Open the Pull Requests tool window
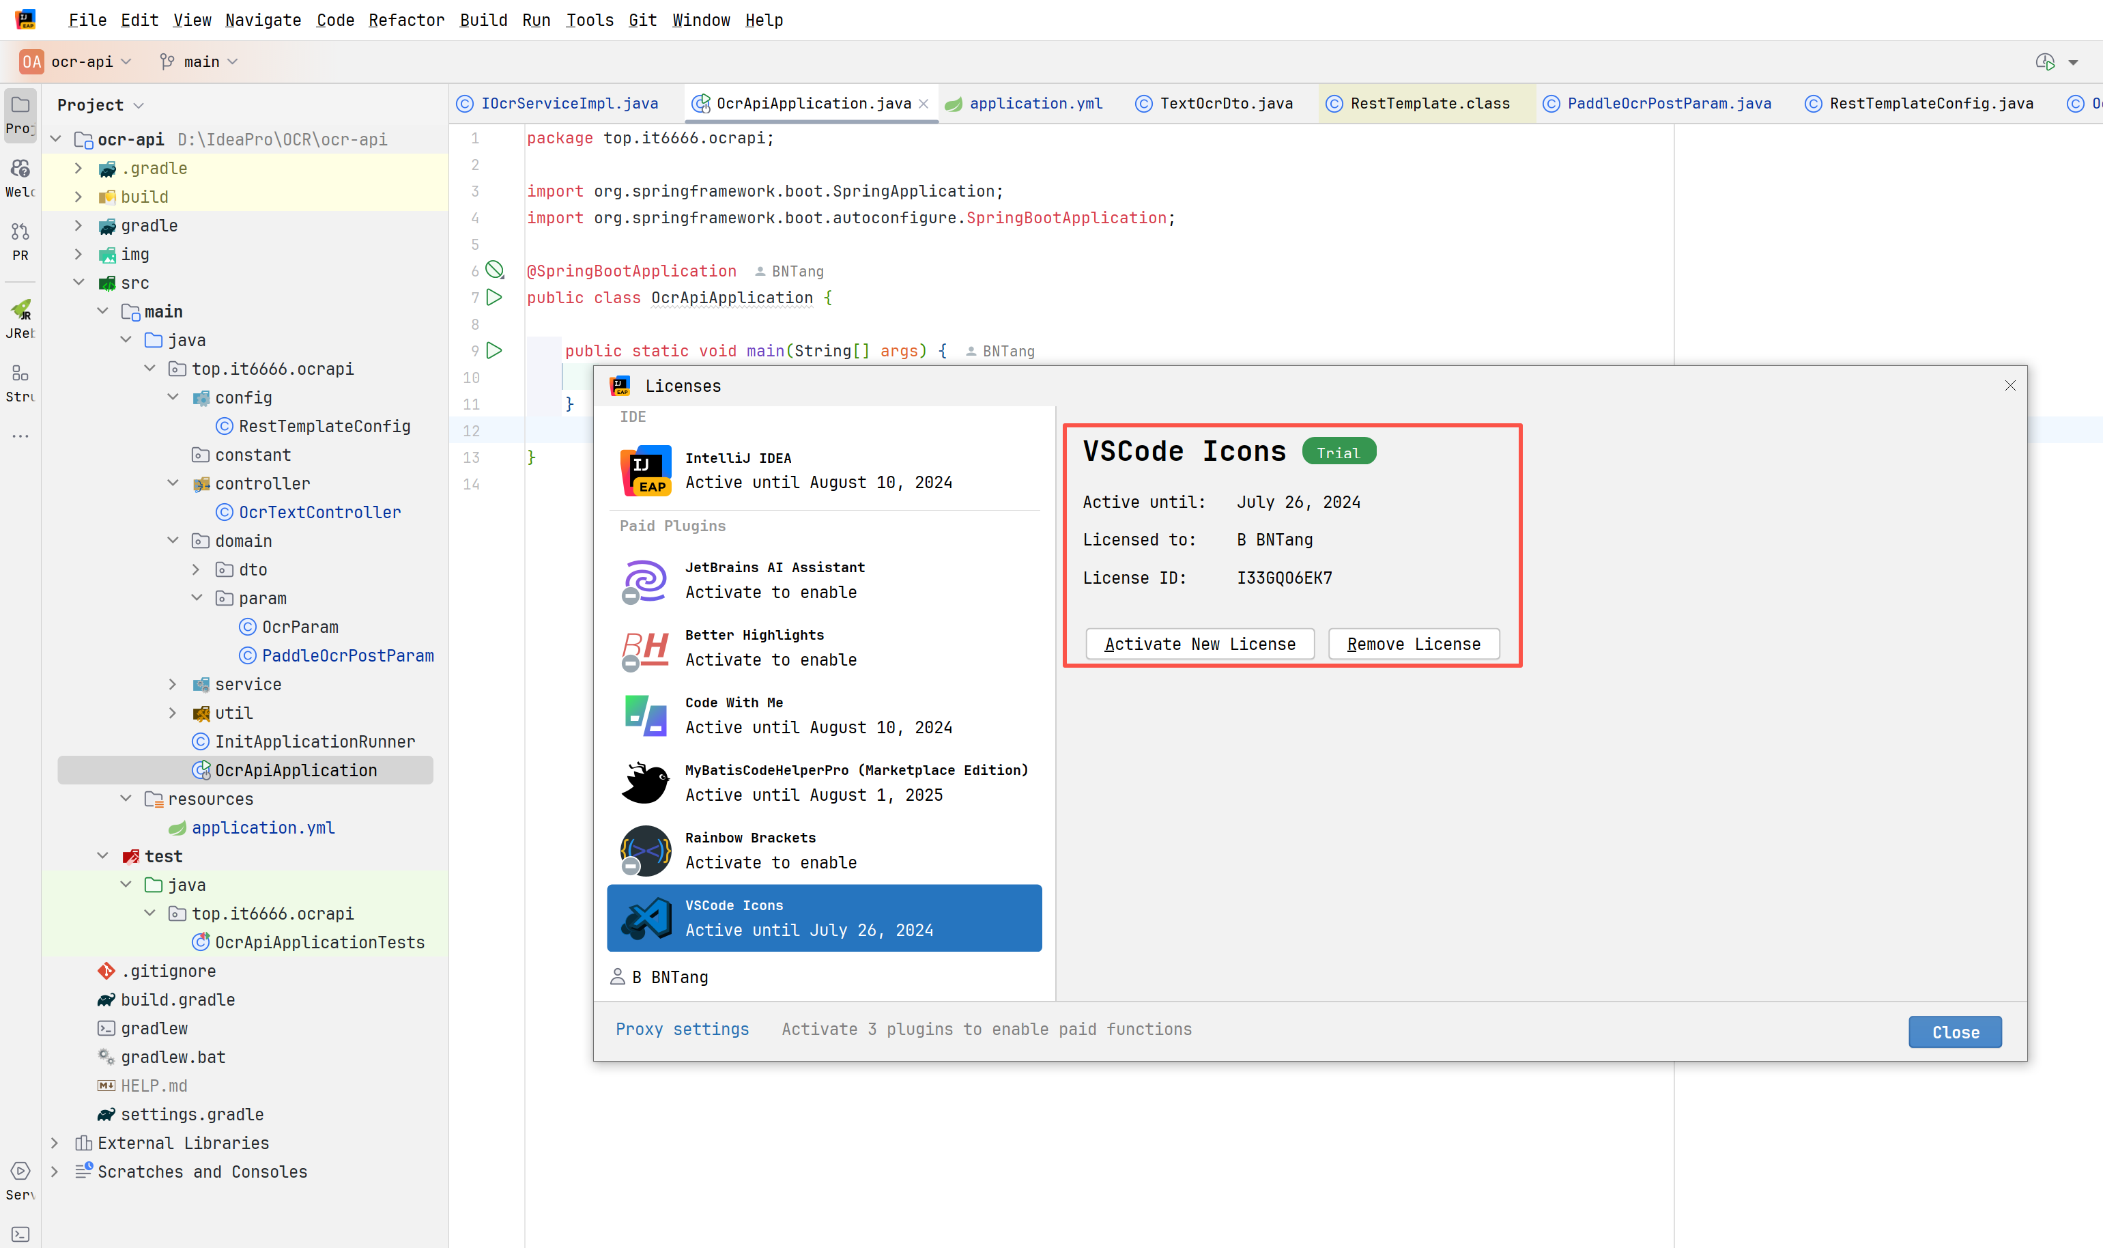The height and width of the screenshot is (1248, 2103). [x=20, y=240]
